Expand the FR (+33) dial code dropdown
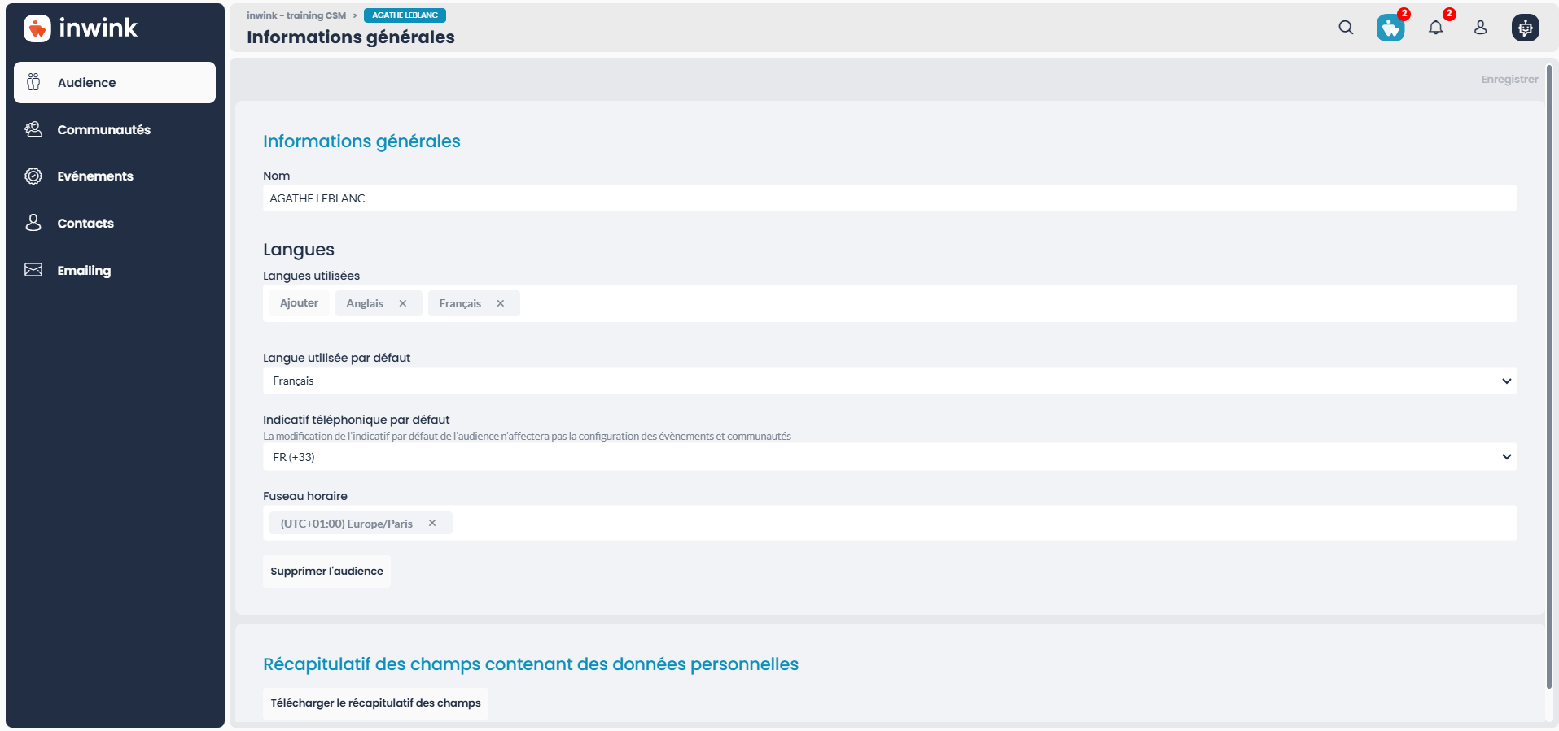 890,457
